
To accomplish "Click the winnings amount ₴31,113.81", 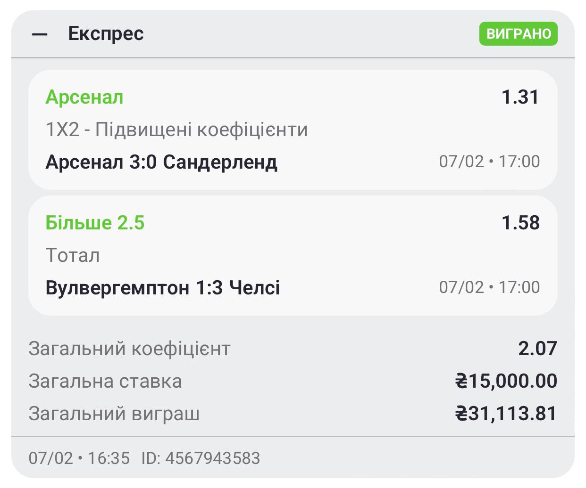I will (506, 414).
